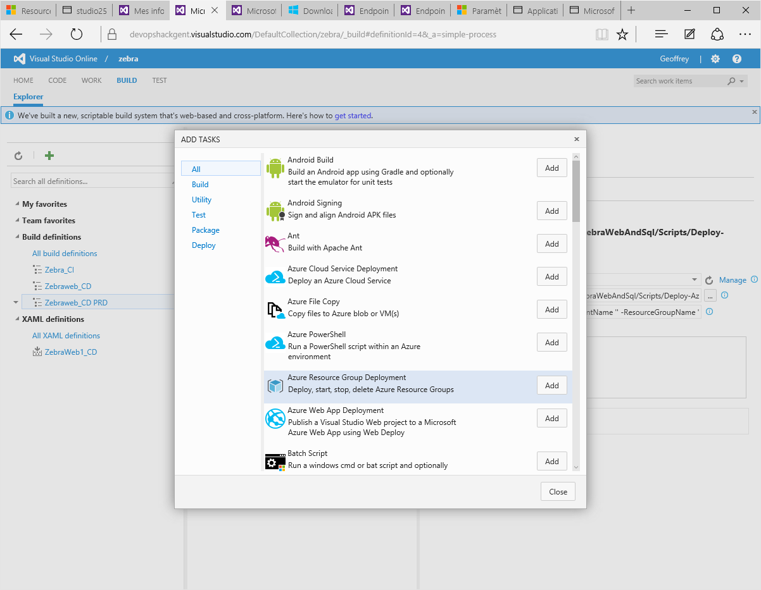This screenshot has height=590, width=761.
Task: Open the Zebraweb_CD PRD context dropdown
Action: [x=16, y=303]
